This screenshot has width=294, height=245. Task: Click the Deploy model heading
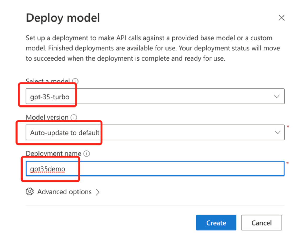click(63, 18)
